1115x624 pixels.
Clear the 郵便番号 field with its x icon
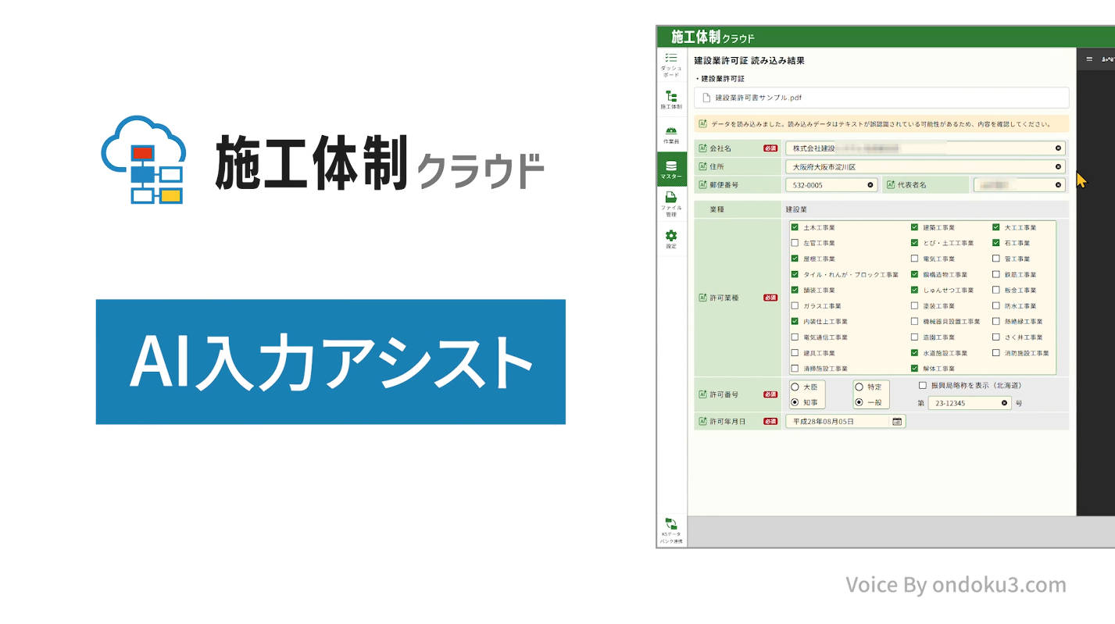tap(870, 185)
